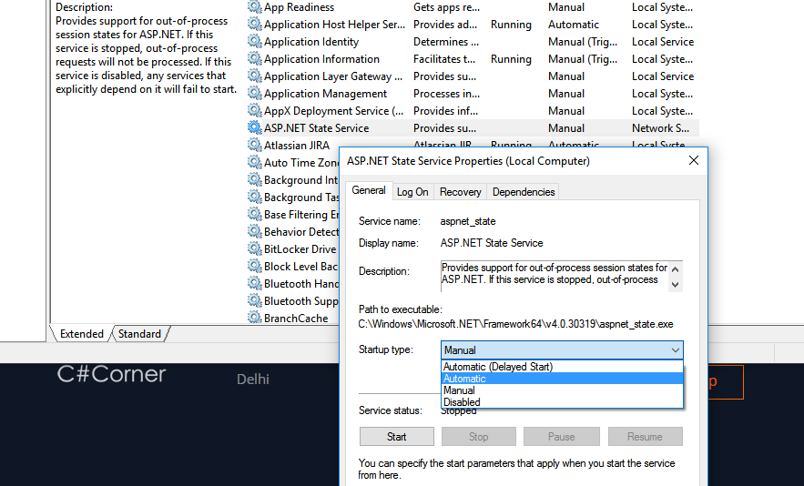
Task: Click the Background Tasks service gear icon
Action: 254,197
